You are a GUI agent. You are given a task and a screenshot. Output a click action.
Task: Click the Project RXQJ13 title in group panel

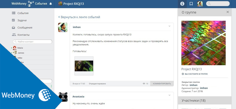192,69
